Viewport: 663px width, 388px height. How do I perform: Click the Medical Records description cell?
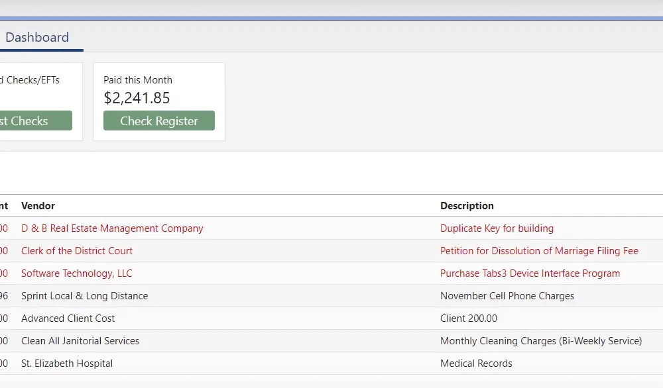(x=476, y=364)
